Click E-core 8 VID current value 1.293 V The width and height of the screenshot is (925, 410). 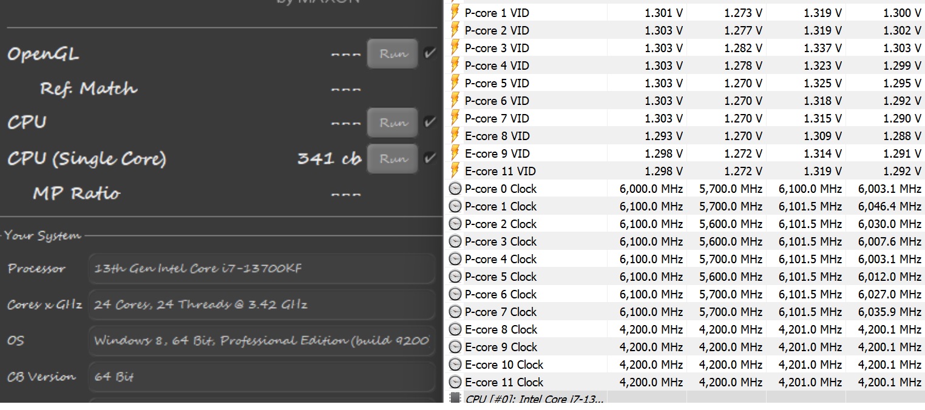(664, 136)
